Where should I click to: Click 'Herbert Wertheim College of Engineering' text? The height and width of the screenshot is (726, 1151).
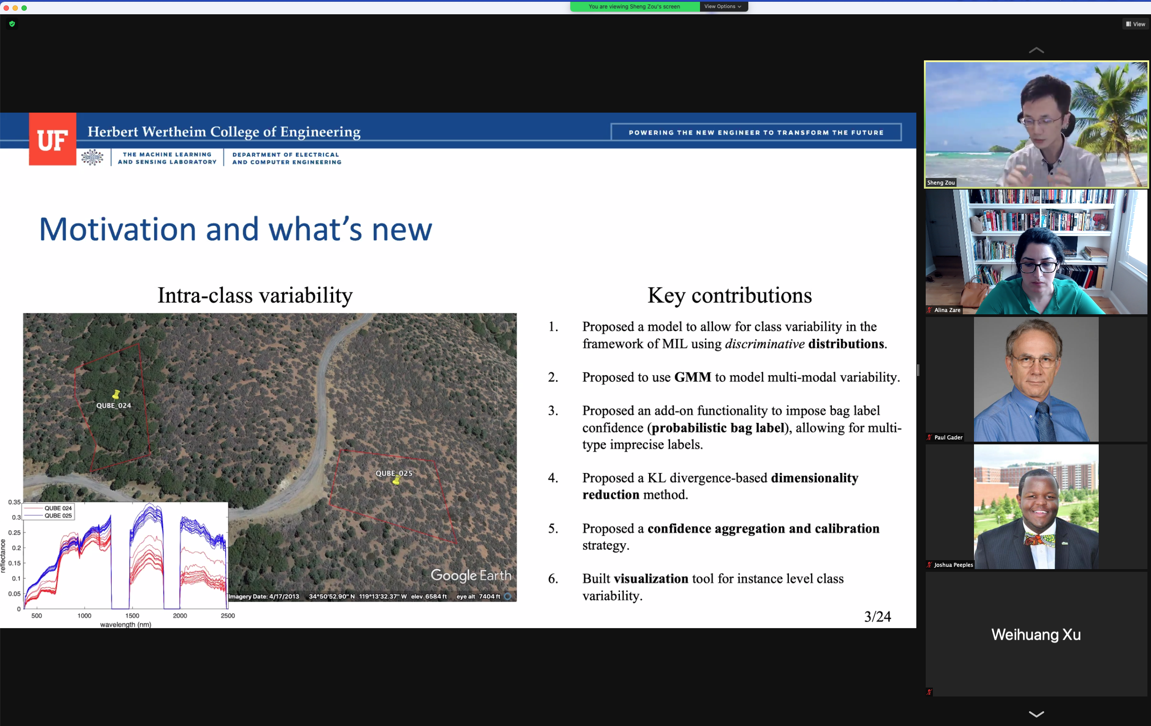click(x=223, y=131)
